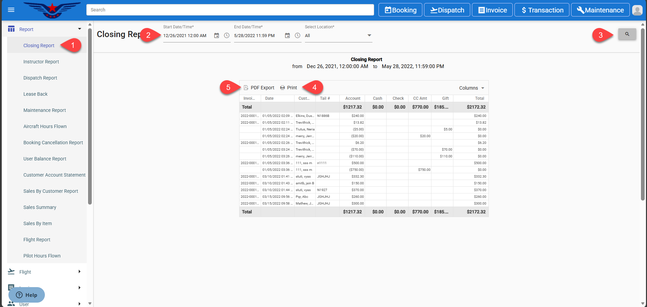The width and height of the screenshot is (647, 307).
Task: Open the Instructor Report menu item
Action: tap(41, 62)
